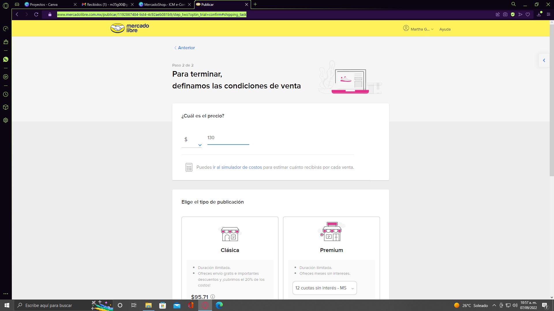Click the info icon next to $95.71

click(213, 297)
